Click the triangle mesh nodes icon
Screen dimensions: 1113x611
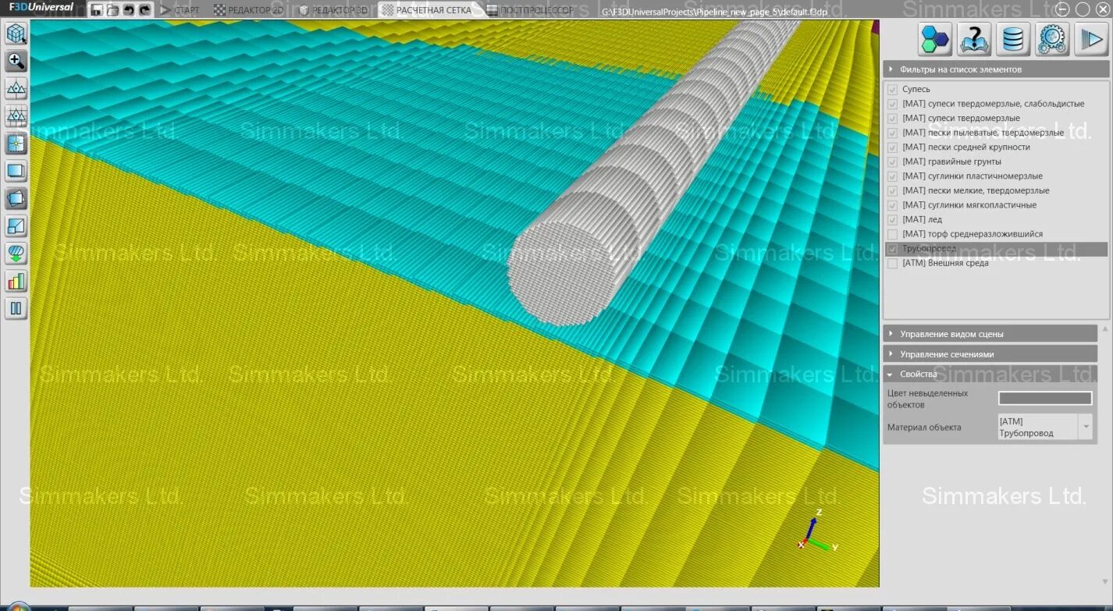click(16, 89)
